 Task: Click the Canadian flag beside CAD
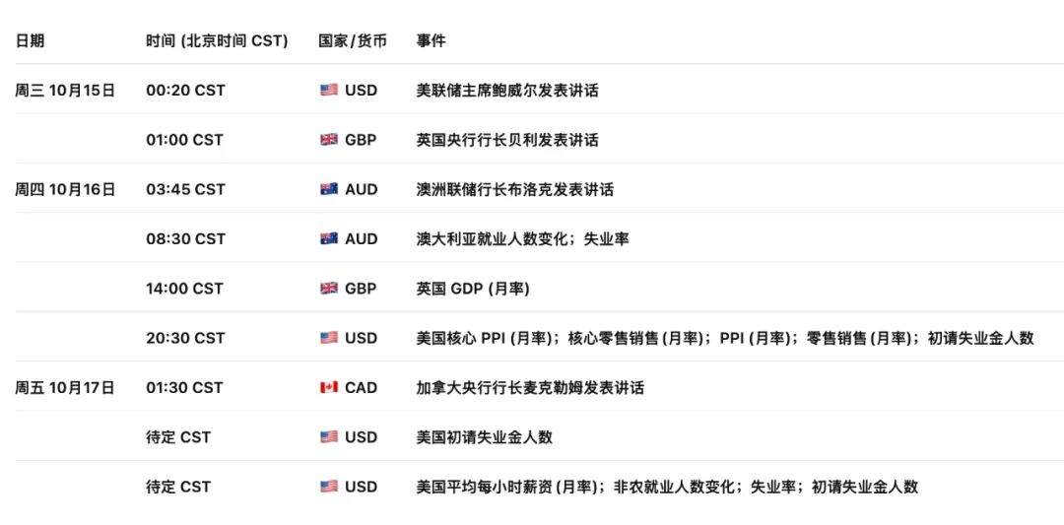tap(329, 388)
